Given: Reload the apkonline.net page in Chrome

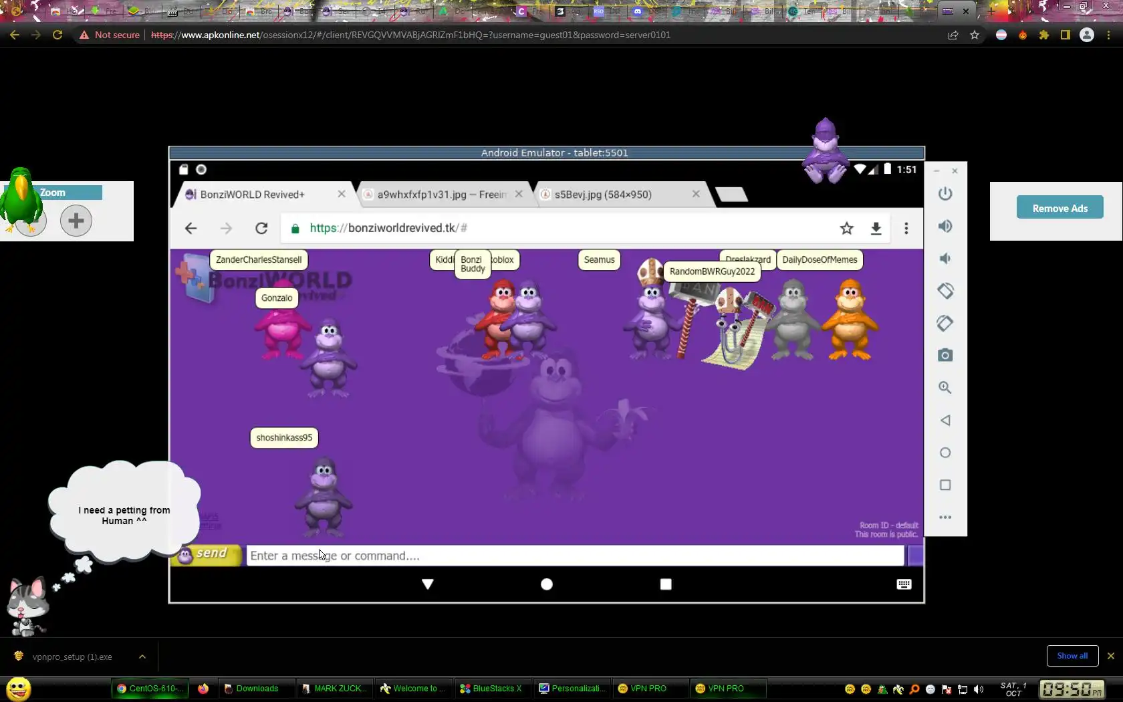Looking at the screenshot, I should coord(57,35).
